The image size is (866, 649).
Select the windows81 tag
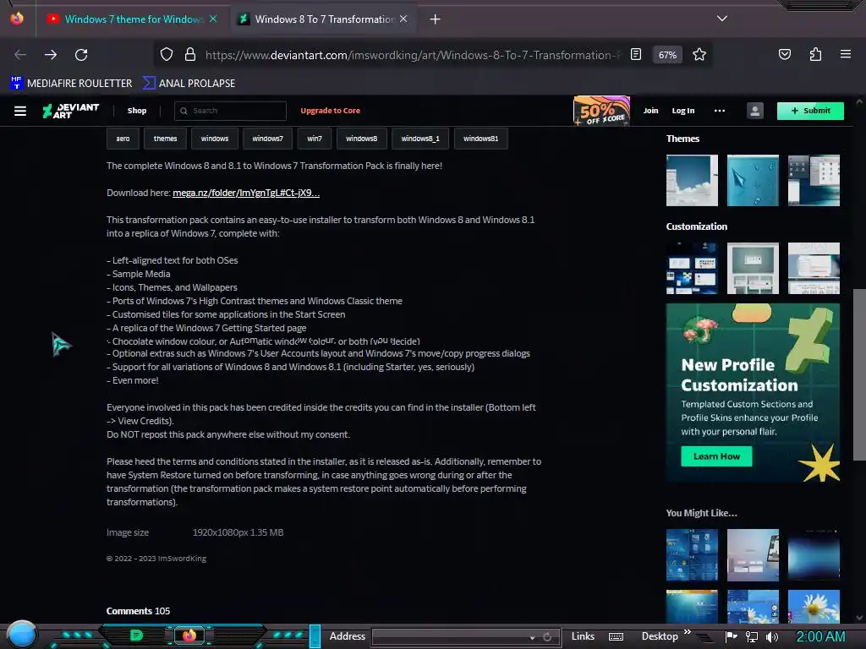pyautogui.click(x=480, y=139)
